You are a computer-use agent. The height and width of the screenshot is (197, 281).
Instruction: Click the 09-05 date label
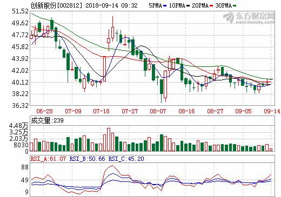click(x=243, y=111)
